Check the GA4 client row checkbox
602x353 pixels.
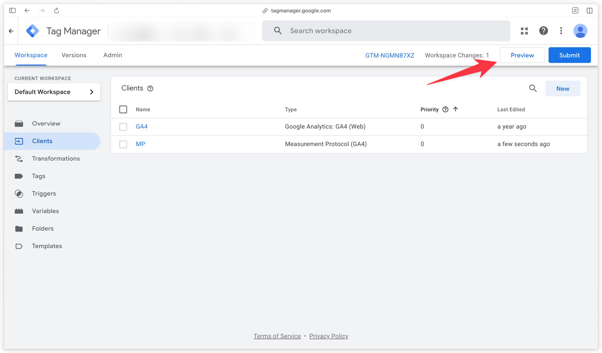pos(123,127)
